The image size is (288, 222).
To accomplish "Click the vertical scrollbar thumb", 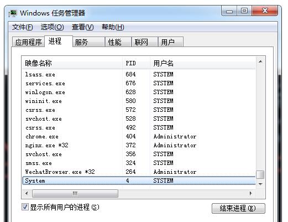I will (260, 174).
